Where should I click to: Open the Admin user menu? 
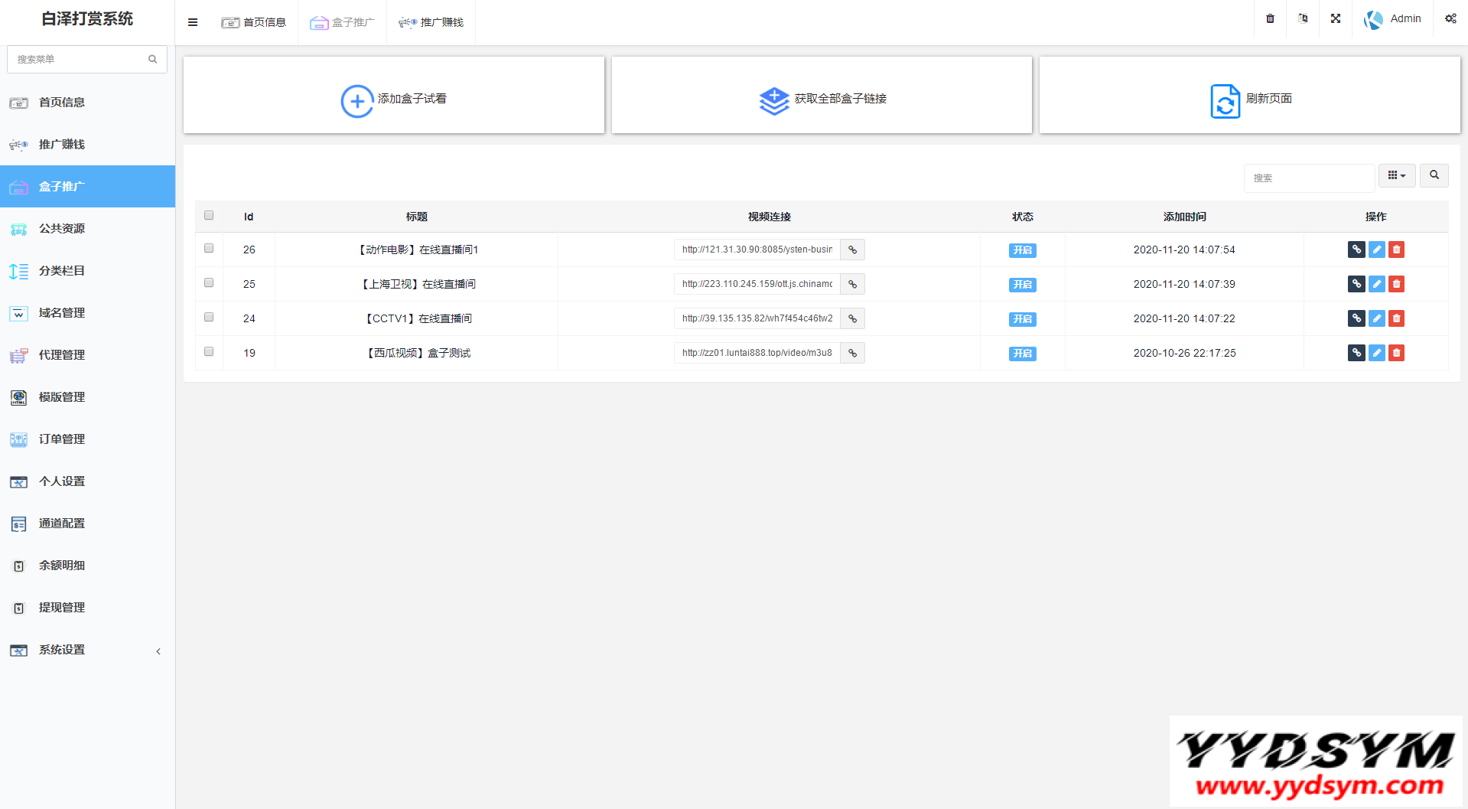coord(1393,19)
